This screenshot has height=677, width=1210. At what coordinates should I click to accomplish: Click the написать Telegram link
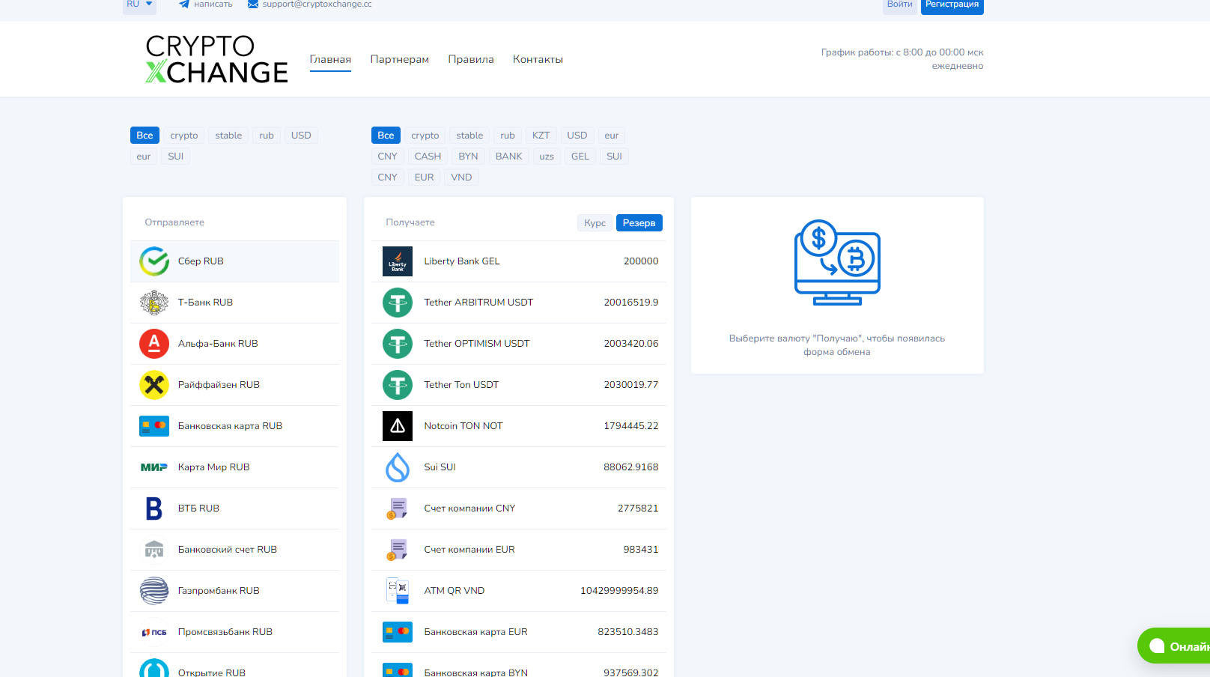click(x=213, y=4)
